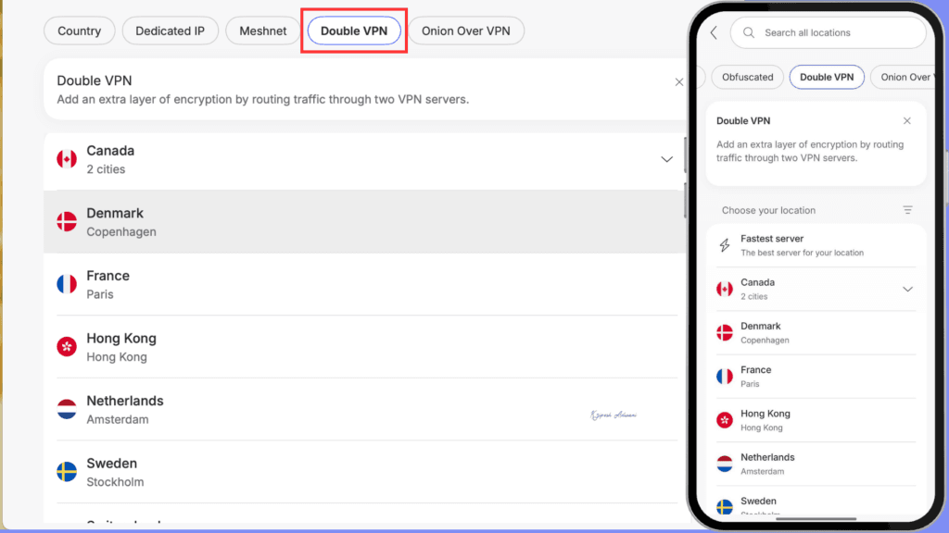Click the France flag icon in desktop list
Viewport: 949px width, 533px height.
67,284
